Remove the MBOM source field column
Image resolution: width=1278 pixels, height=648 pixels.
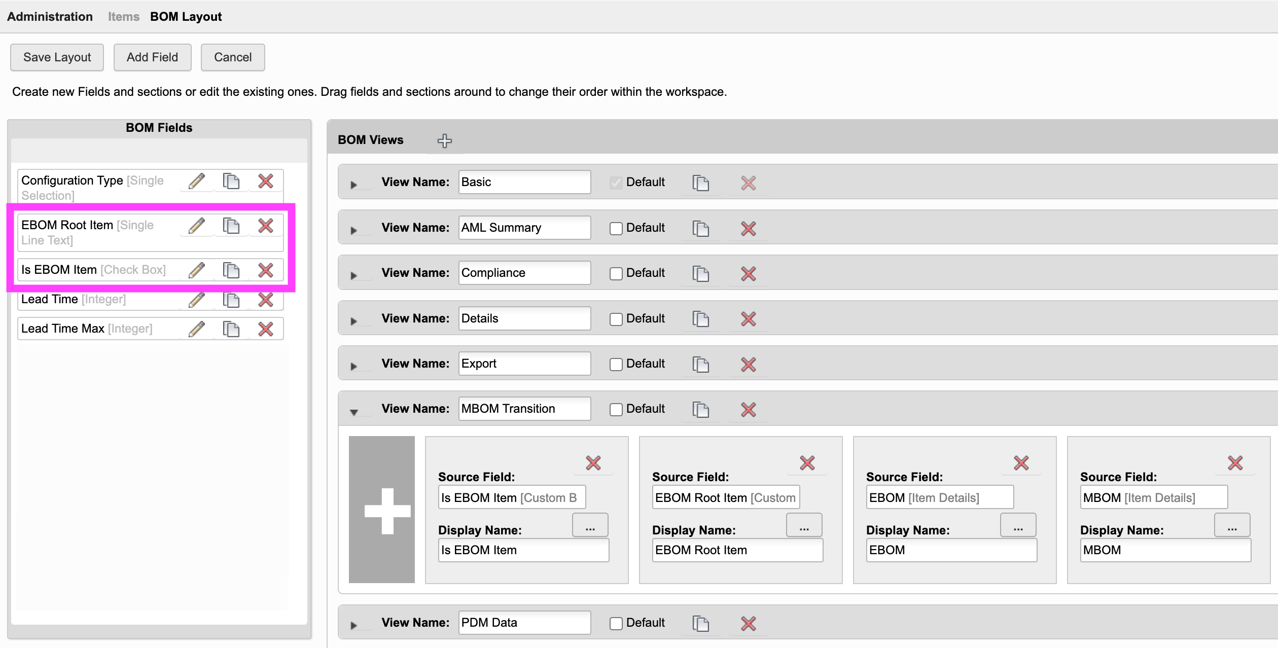(x=1235, y=463)
